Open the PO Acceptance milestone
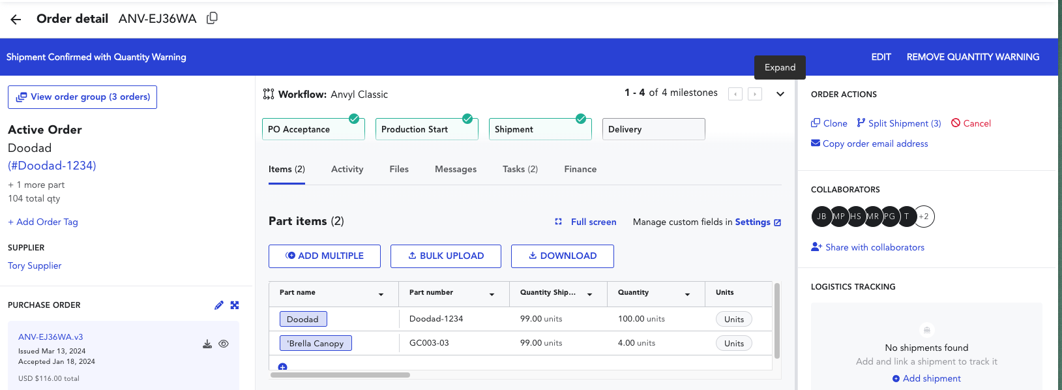The image size is (1062, 390). pos(314,129)
